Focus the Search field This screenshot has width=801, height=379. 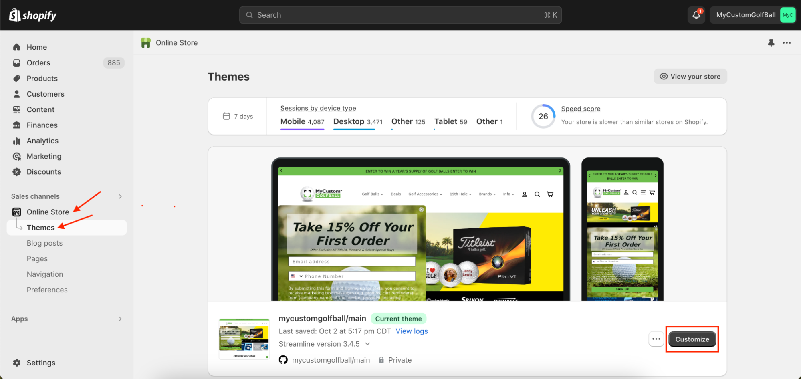(x=400, y=15)
